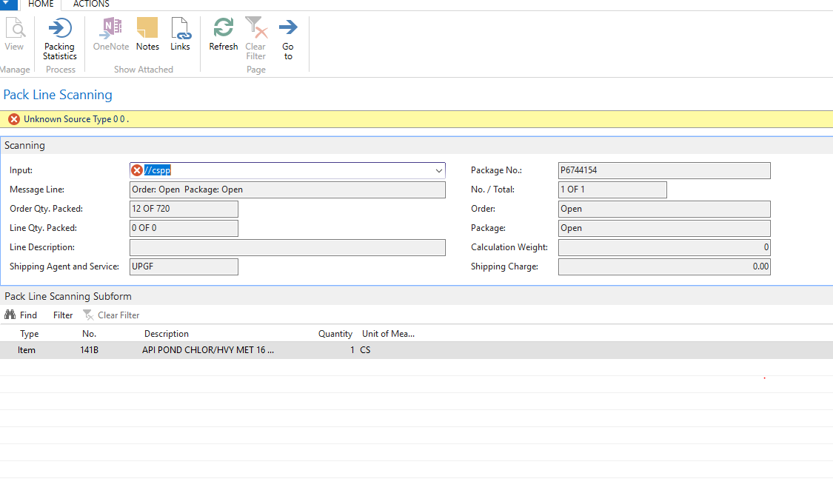Sort by the Type column header
The image size is (833, 493).
pyautogui.click(x=29, y=334)
